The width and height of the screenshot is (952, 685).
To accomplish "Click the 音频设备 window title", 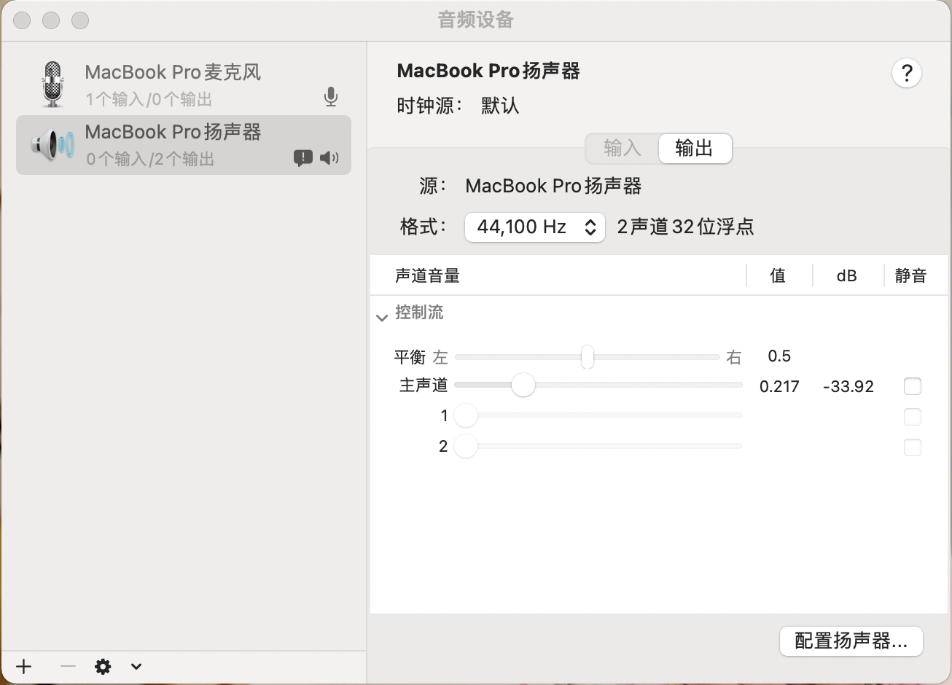I will [476, 20].
